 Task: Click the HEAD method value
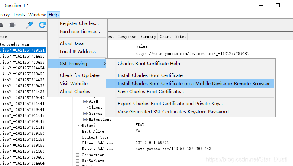pos(140,125)
